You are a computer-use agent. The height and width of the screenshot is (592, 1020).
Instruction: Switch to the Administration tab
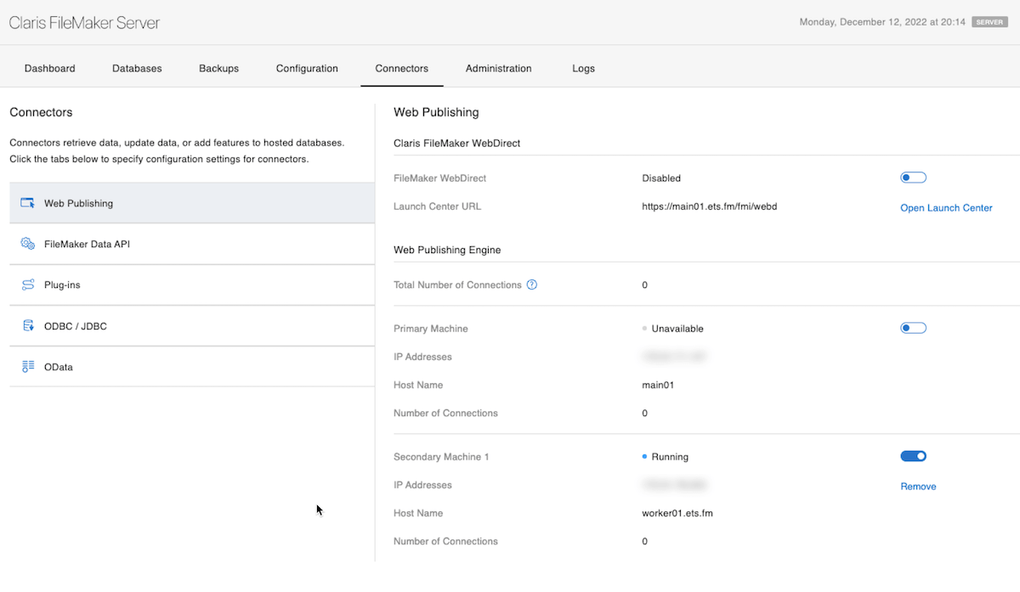coord(499,69)
